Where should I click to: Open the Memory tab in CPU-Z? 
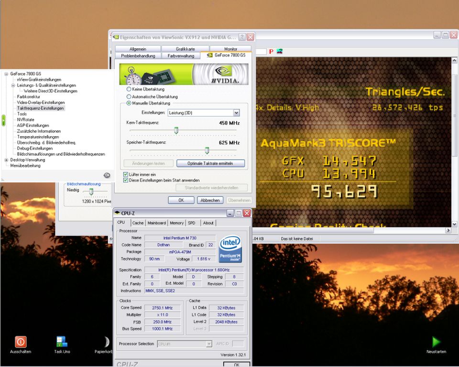176,223
